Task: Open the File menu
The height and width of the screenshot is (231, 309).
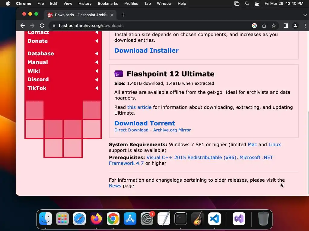Action: click(41, 4)
